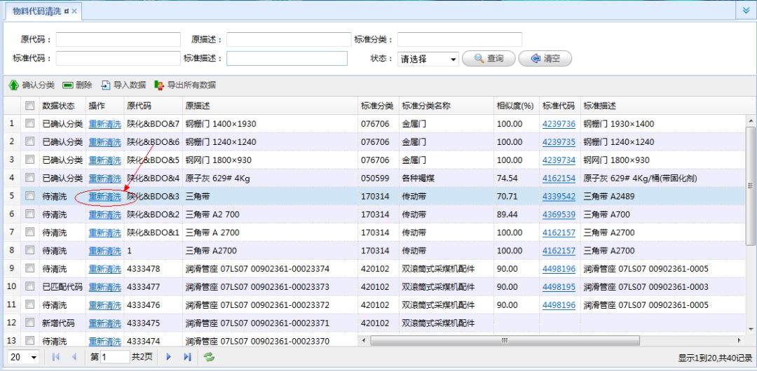757x371 pixels.
Task: Click 显示1到20,共40记录 status text
Action: pos(715,358)
